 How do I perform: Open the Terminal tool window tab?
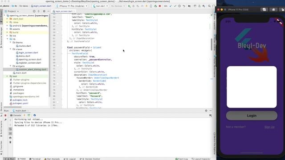point(35,159)
